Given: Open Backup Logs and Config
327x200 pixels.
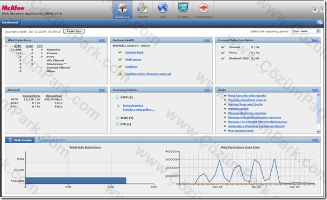Looking at the screenshot, I should point(246,104).
